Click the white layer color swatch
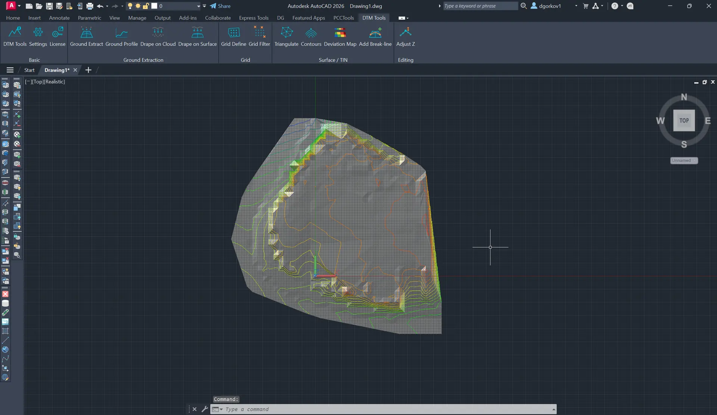Image resolution: width=717 pixels, height=415 pixels. click(154, 6)
